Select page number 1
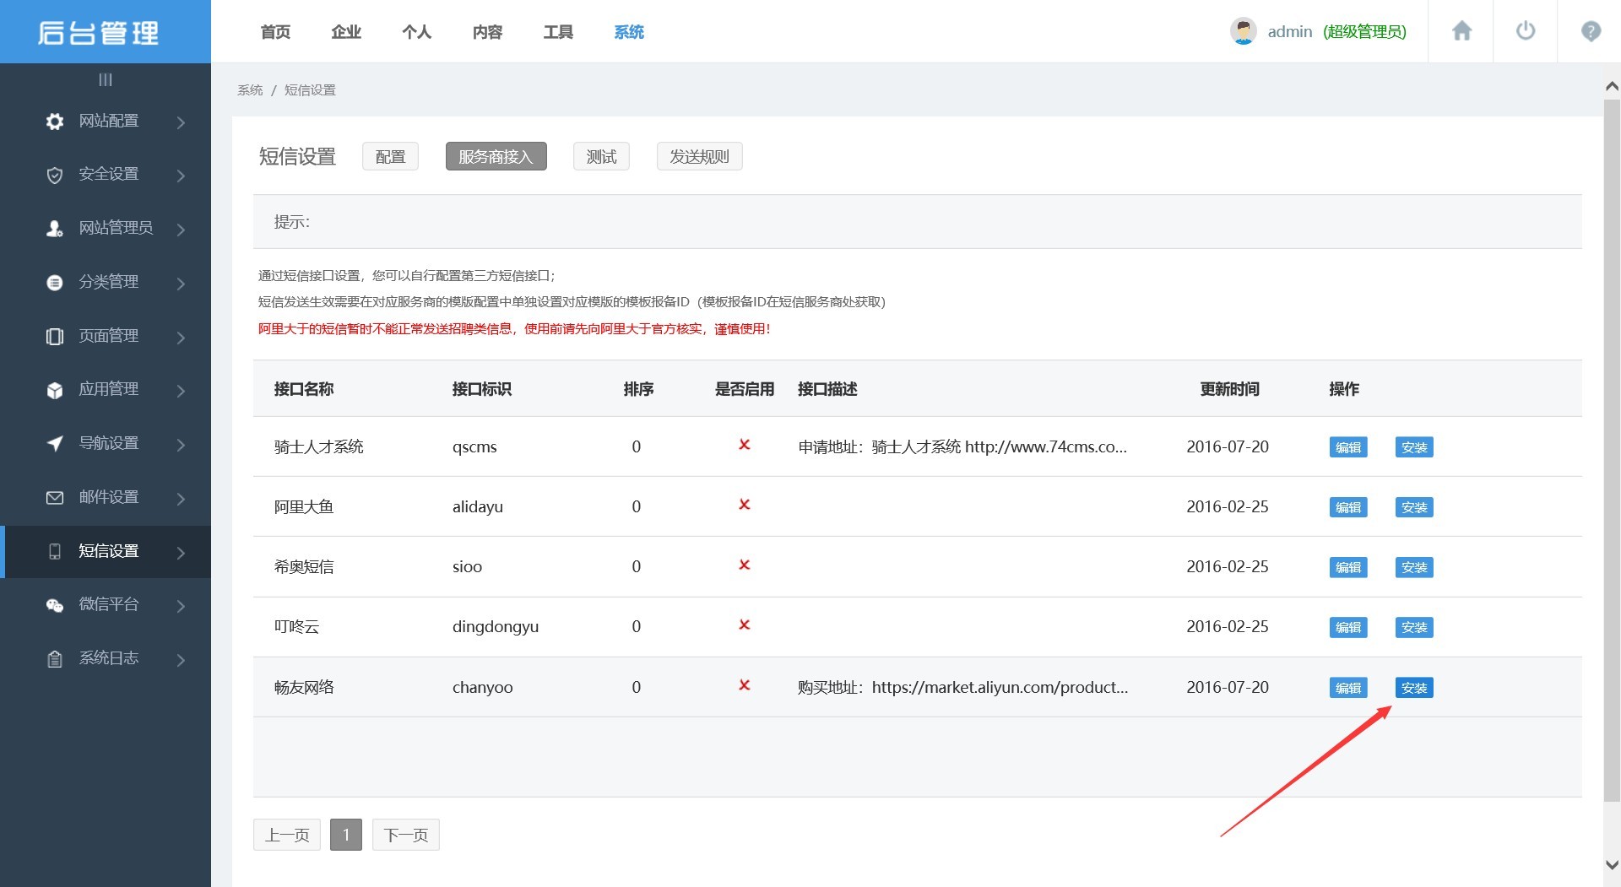Viewport: 1621px width, 887px height. pos(346,835)
